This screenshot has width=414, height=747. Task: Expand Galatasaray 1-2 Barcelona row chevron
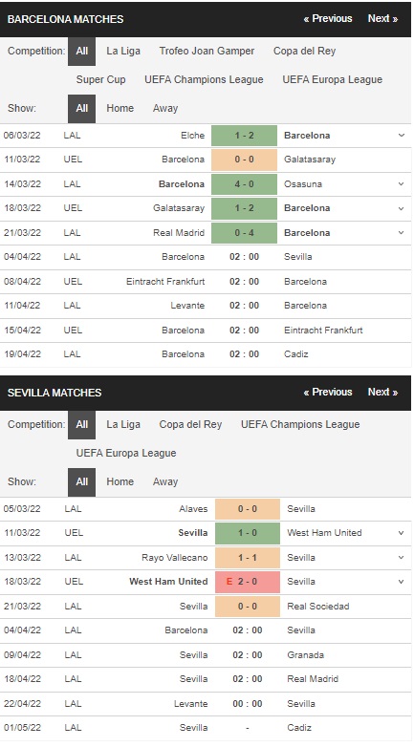point(402,208)
